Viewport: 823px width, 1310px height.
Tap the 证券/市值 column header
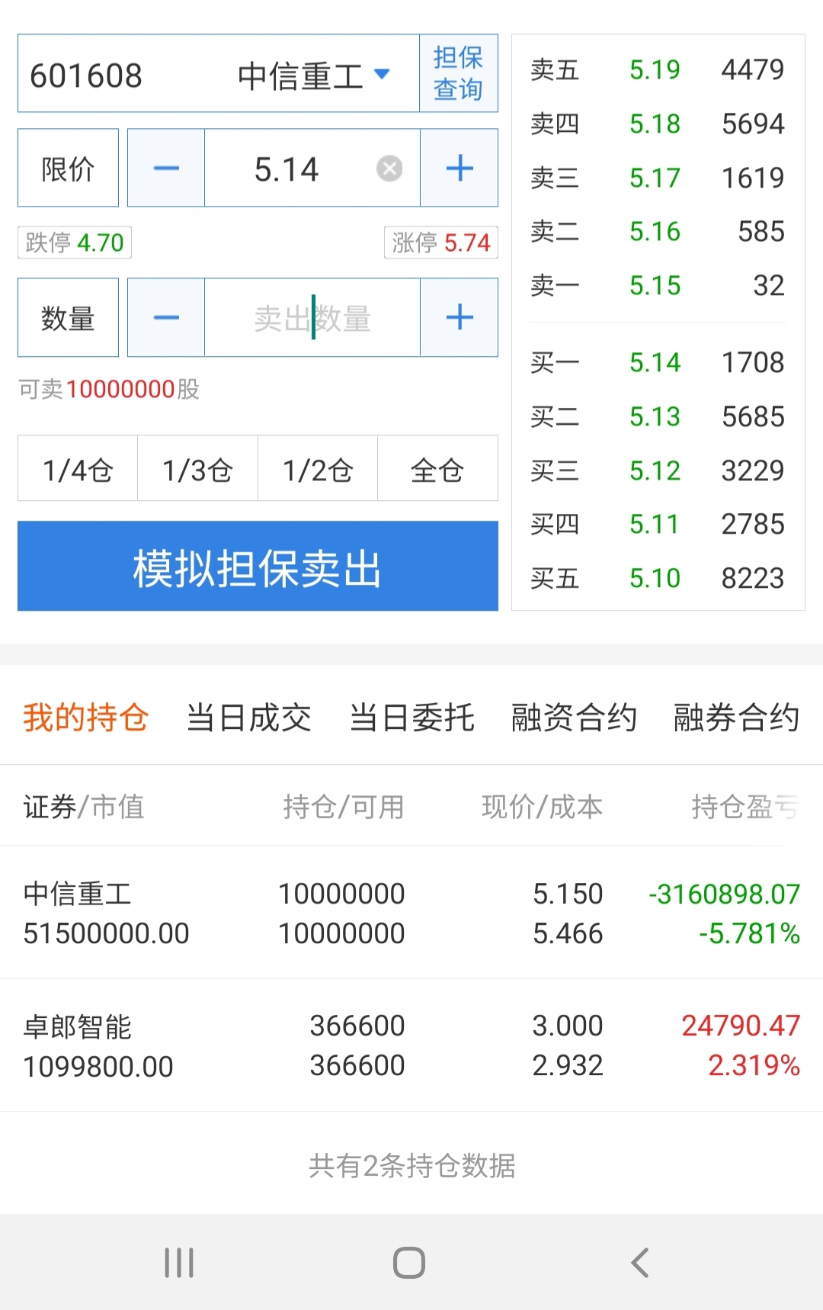pos(84,806)
